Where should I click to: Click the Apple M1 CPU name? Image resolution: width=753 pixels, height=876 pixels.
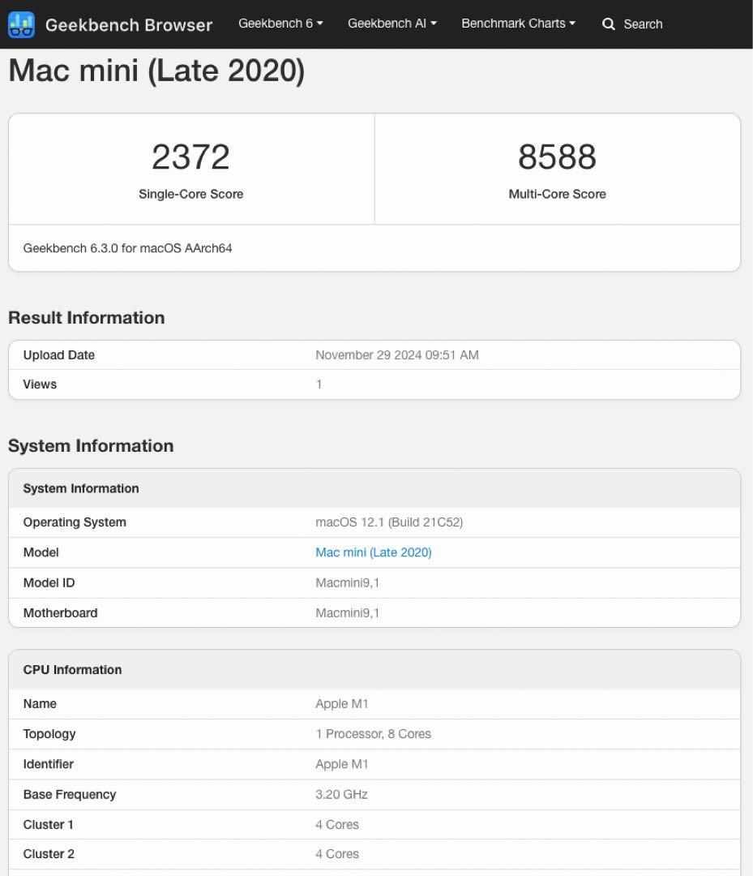point(342,703)
